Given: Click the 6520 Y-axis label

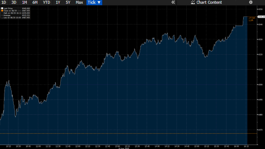Looking at the screenshot, I should click(260, 54).
